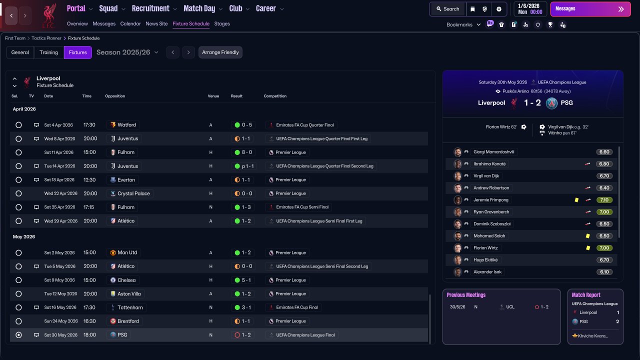640x360 pixels.
Task: Open the inbox icon with 9+ badge
Action: point(490,24)
